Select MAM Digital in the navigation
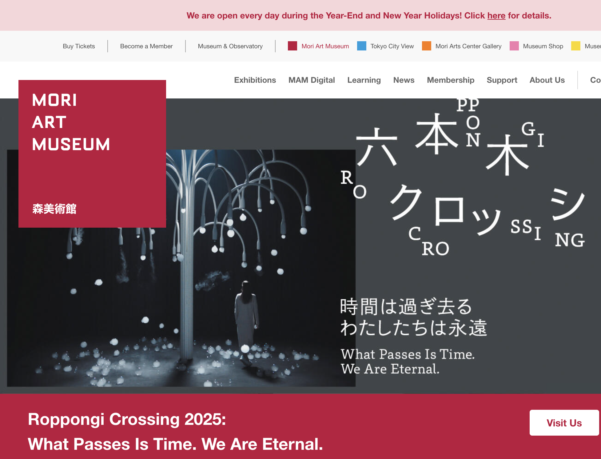 (312, 80)
